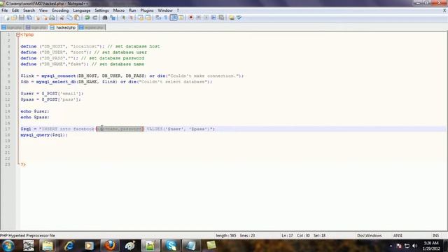Screen dimensions: 448x252
Task: Open Windows Start orb
Action: (x=8, y=246)
